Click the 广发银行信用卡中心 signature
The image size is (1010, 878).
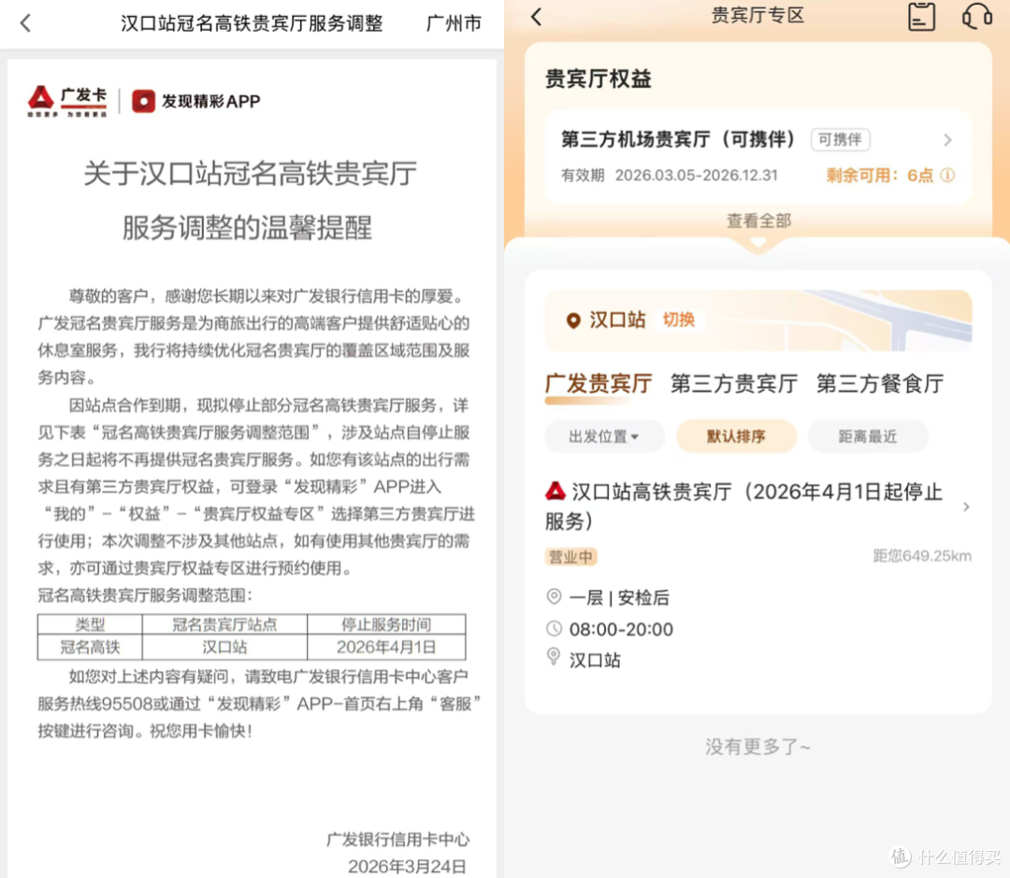point(398,840)
